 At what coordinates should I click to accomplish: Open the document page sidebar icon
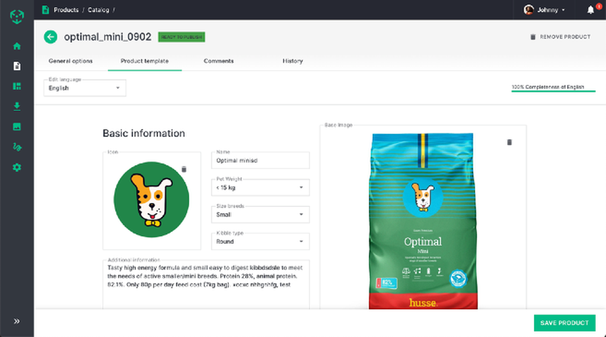pos(17,66)
